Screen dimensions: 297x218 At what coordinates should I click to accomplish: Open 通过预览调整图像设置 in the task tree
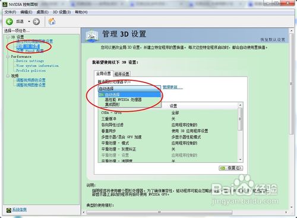click(x=34, y=41)
